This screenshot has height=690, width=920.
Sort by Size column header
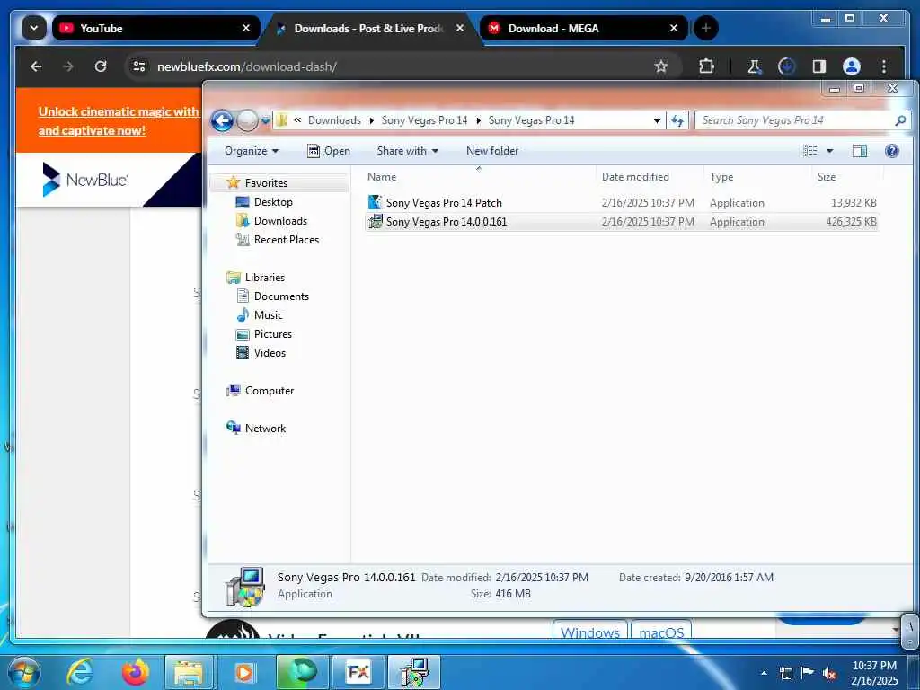(x=846, y=177)
